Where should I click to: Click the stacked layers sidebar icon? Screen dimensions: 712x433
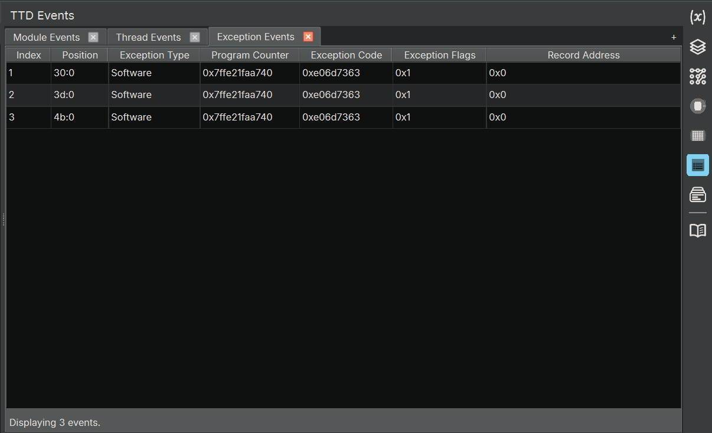click(697, 47)
